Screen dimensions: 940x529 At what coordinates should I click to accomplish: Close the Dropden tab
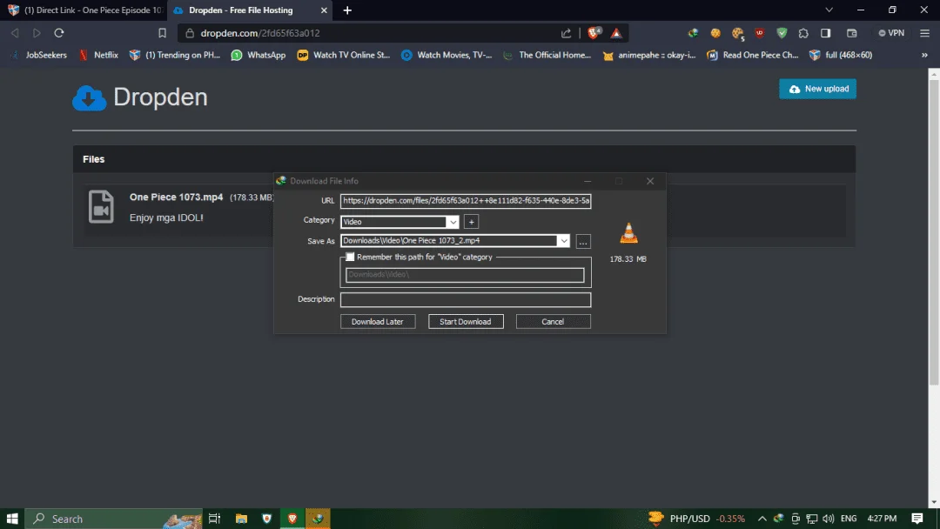pyautogui.click(x=324, y=10)
